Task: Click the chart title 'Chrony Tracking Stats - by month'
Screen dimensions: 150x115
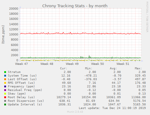Action: [75, 6]
